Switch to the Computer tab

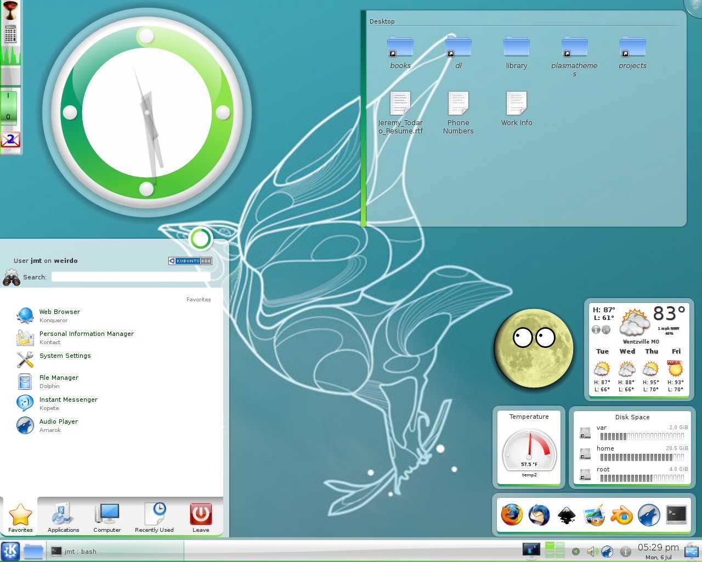coord(107,518)
